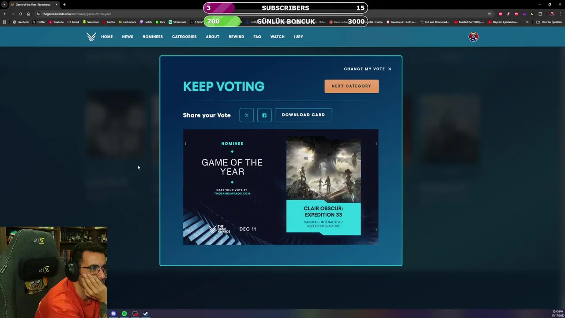The image size is (565, 318).
Task: View site information icon in address bar
Action: pyautogui.click(x=38, y=14)
